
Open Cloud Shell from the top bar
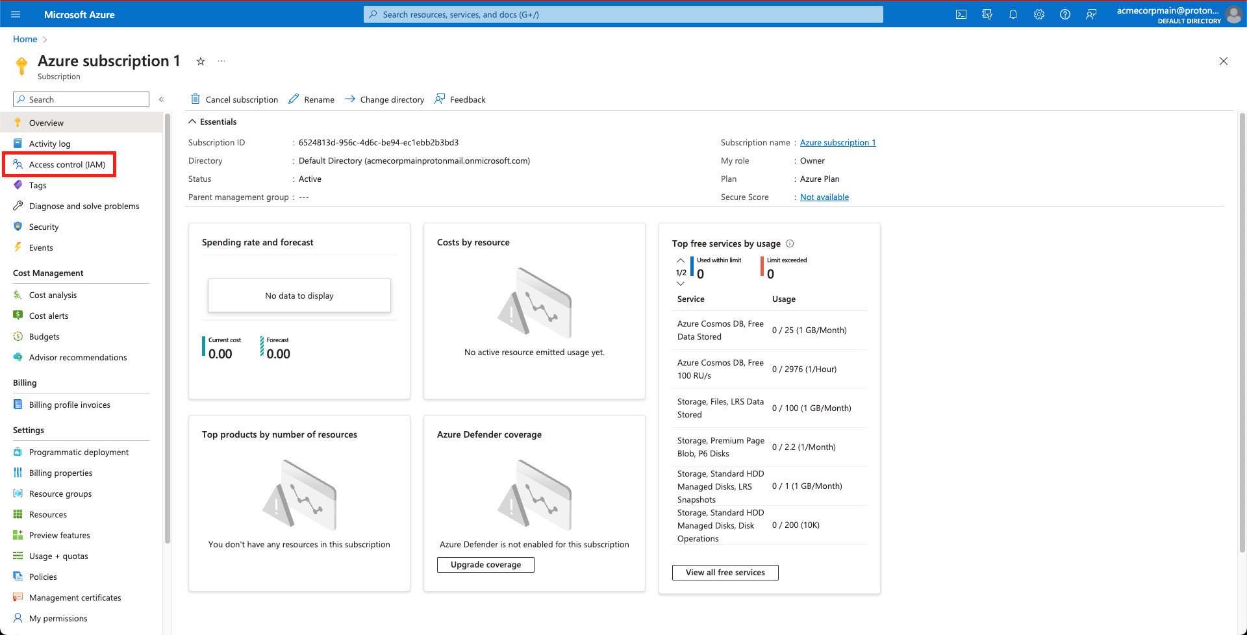(x=961, y=14)
